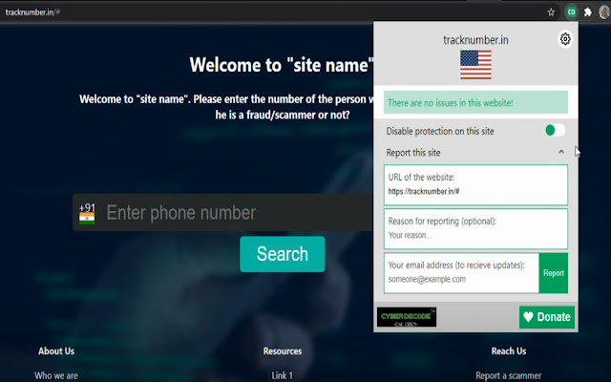
Task: Click the Chrome profile avatar
Action: point(604,12)
